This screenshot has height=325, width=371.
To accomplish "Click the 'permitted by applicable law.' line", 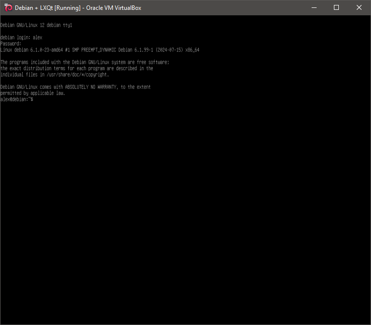I will (33, 93).
